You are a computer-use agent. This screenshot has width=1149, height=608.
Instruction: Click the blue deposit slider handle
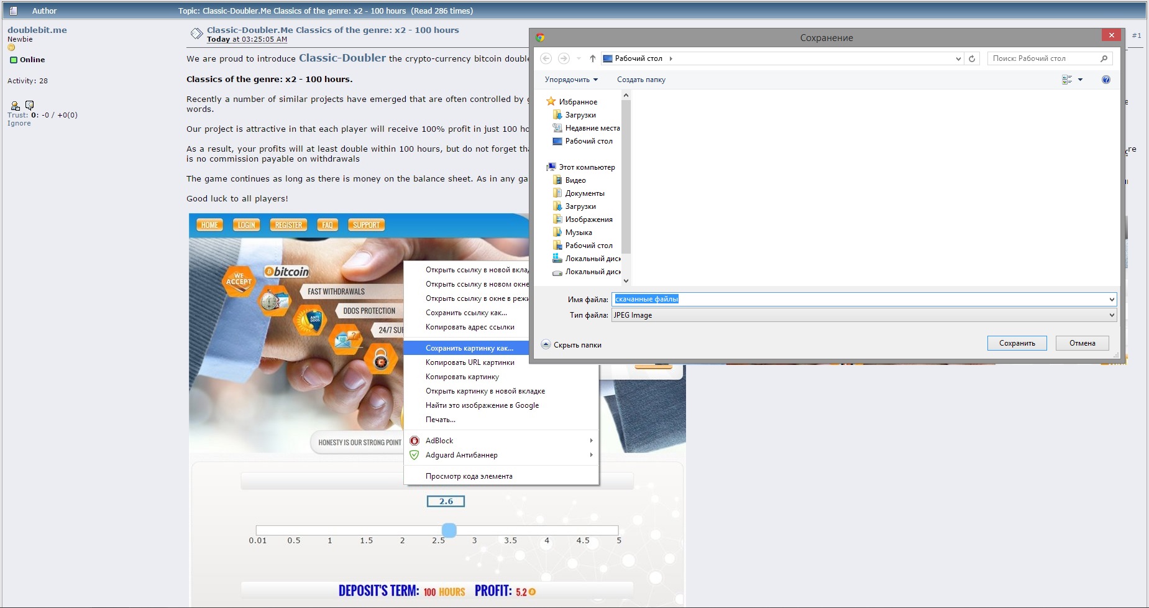click(x=449, y=530)
